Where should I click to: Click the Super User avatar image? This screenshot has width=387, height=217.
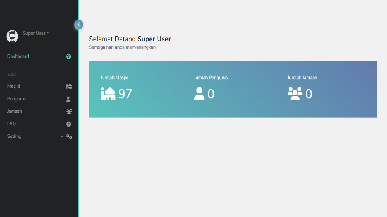tap(12, 36)
